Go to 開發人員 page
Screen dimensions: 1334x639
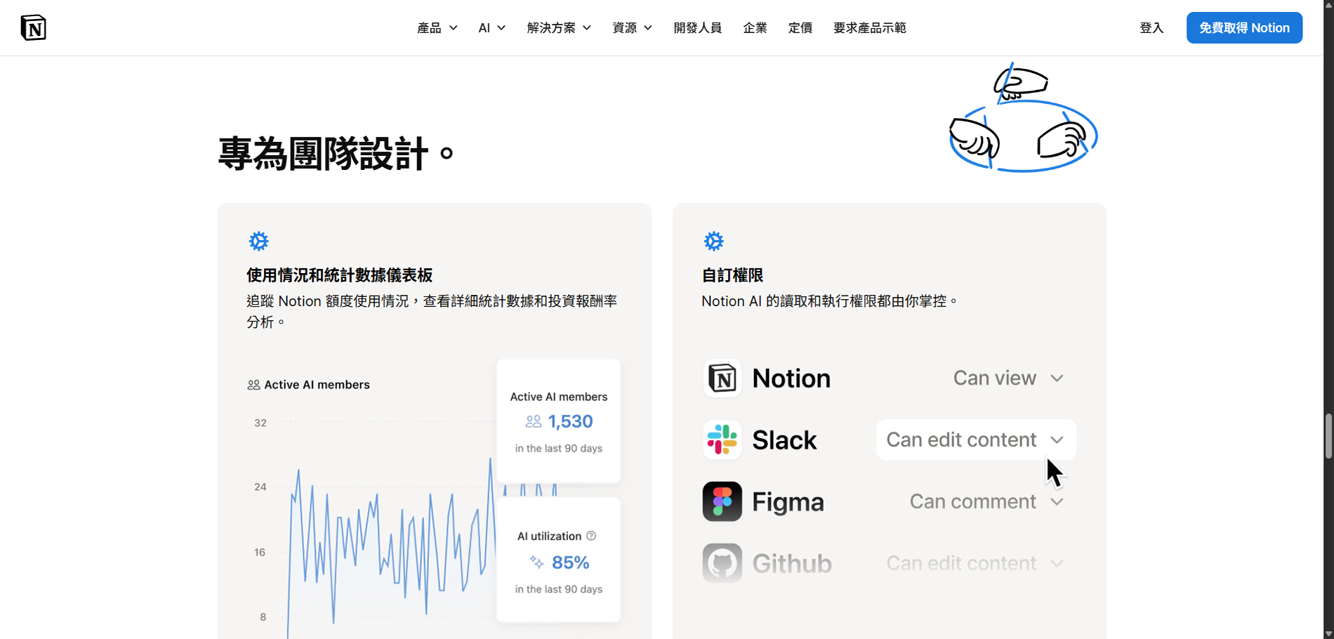coord(697,28)
